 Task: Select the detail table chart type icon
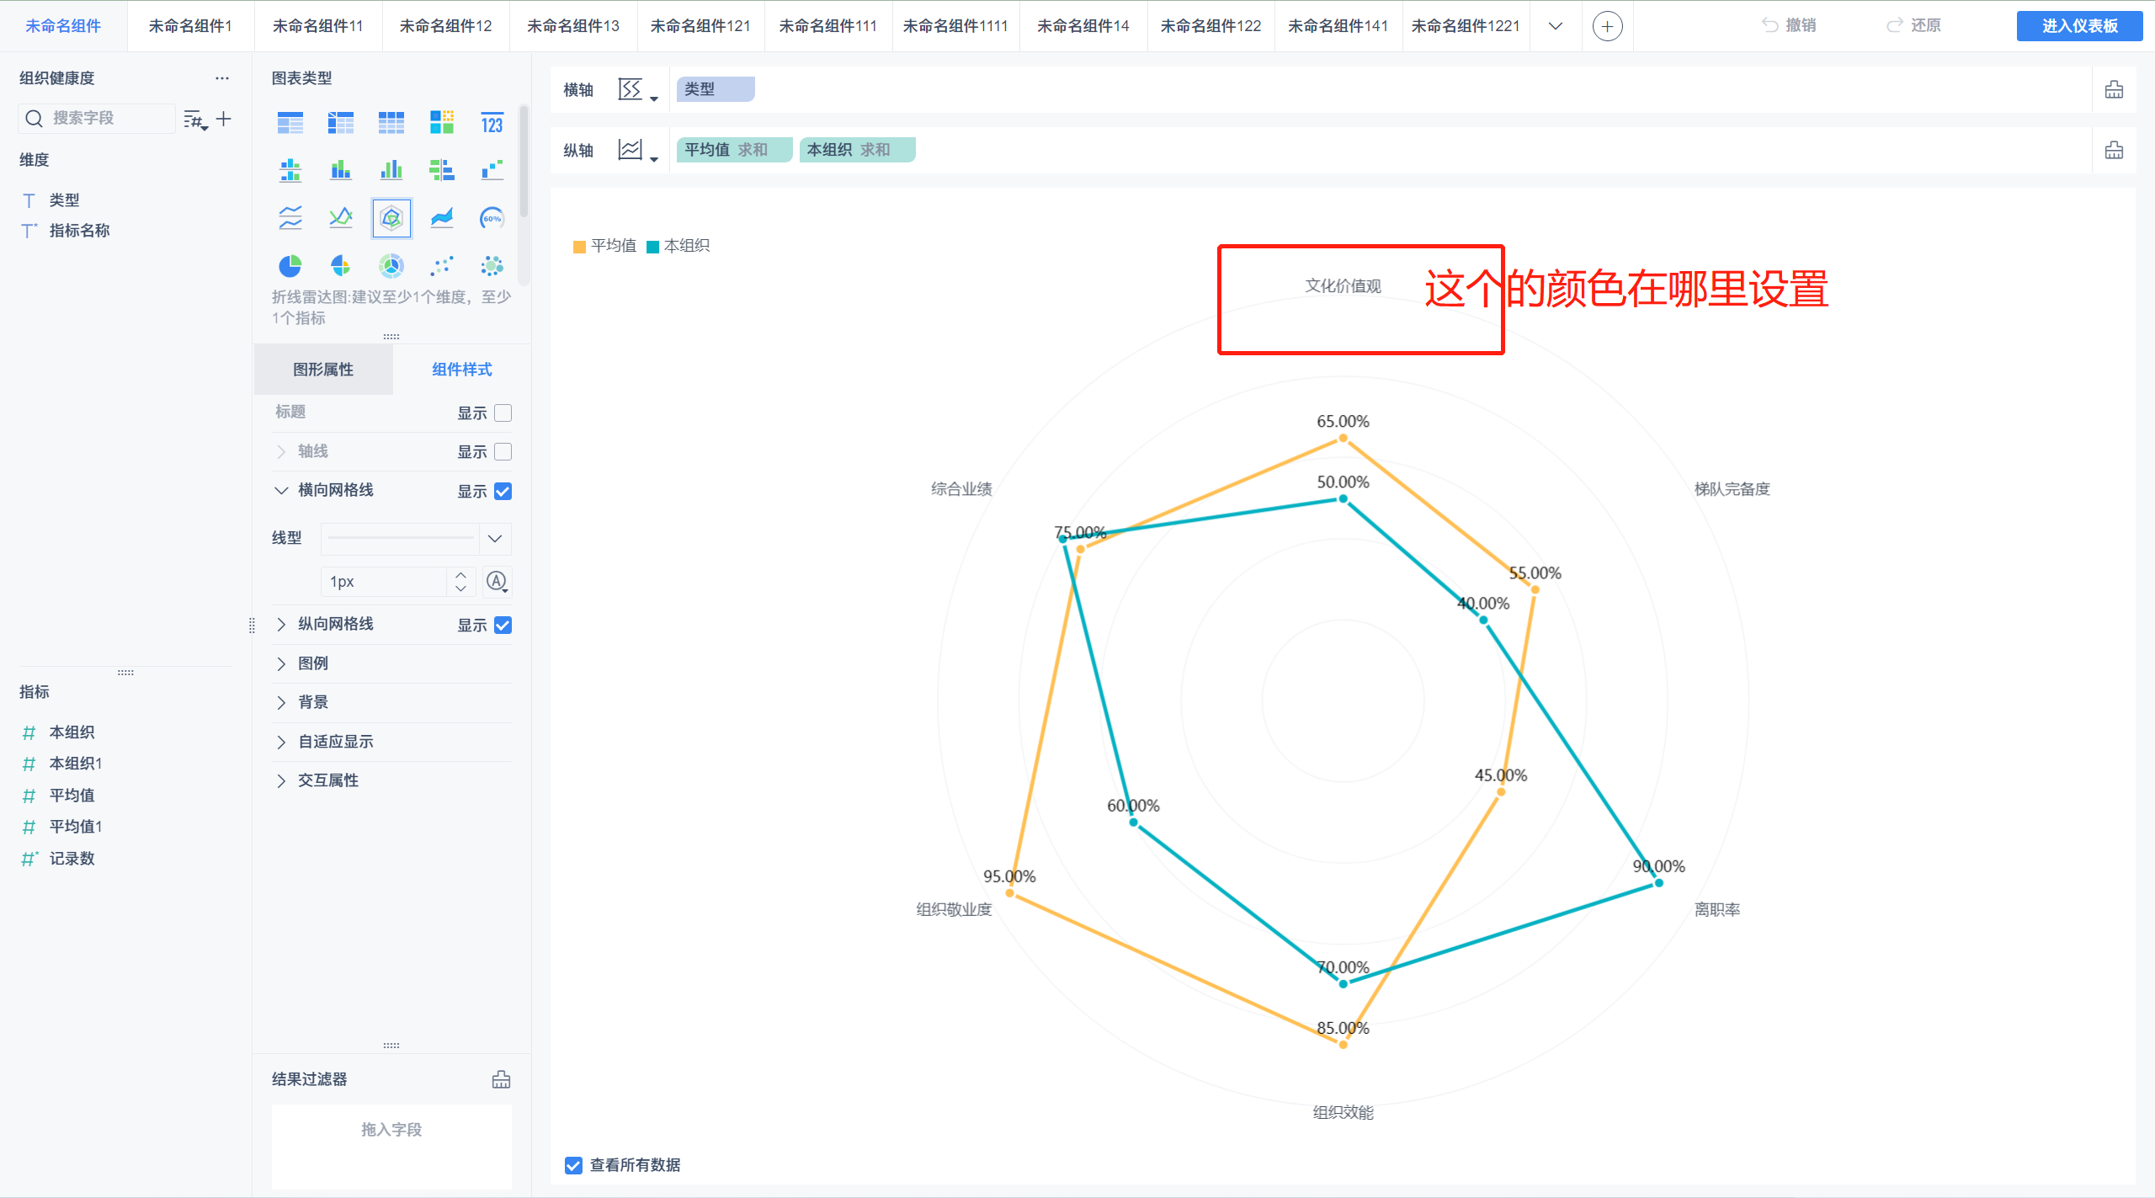(x=391, y=123)
